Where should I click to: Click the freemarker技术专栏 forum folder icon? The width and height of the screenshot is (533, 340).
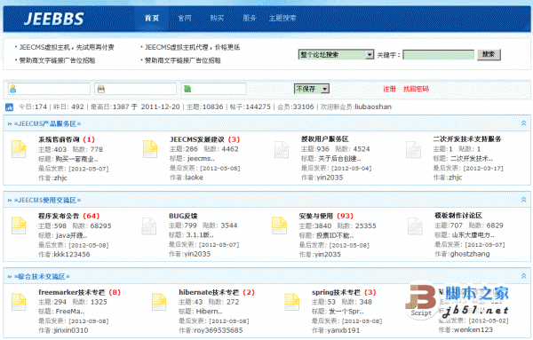click(19, 302)
